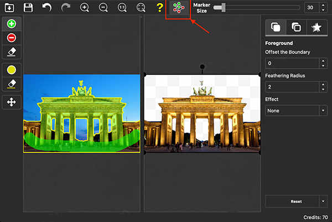The width and height of the screenshot is (332, 222).
Task: Click the highlighted auto-process nodes icon
Action: (179, 8)
